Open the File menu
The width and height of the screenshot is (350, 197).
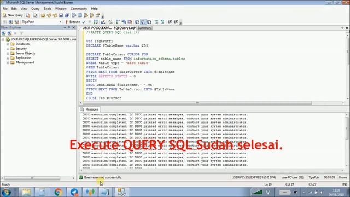5,9
